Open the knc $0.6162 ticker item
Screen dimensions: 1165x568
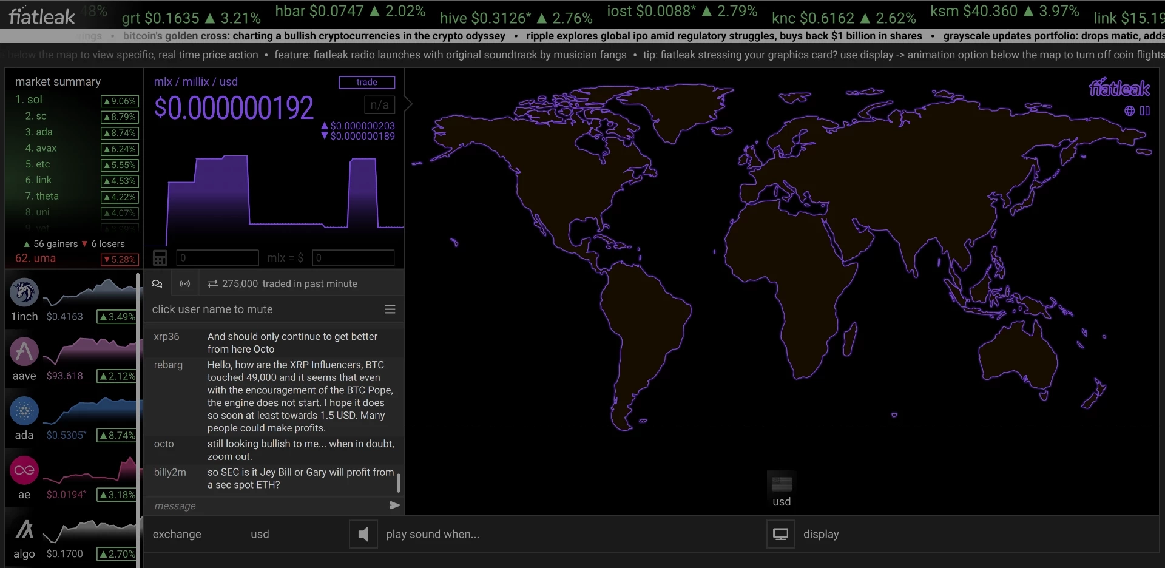844,19
